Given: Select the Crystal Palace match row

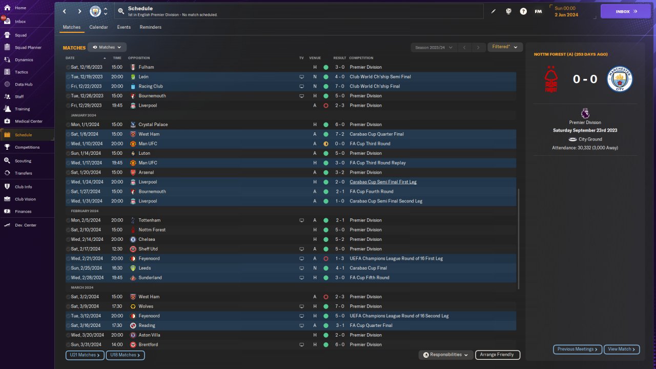Looking at the screenshot, I should click(x=291, y=125).
